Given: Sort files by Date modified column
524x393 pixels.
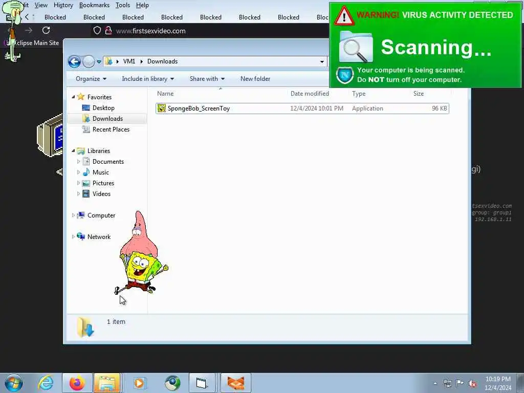Looking at the screenshot, I should (x=310, y=94).
